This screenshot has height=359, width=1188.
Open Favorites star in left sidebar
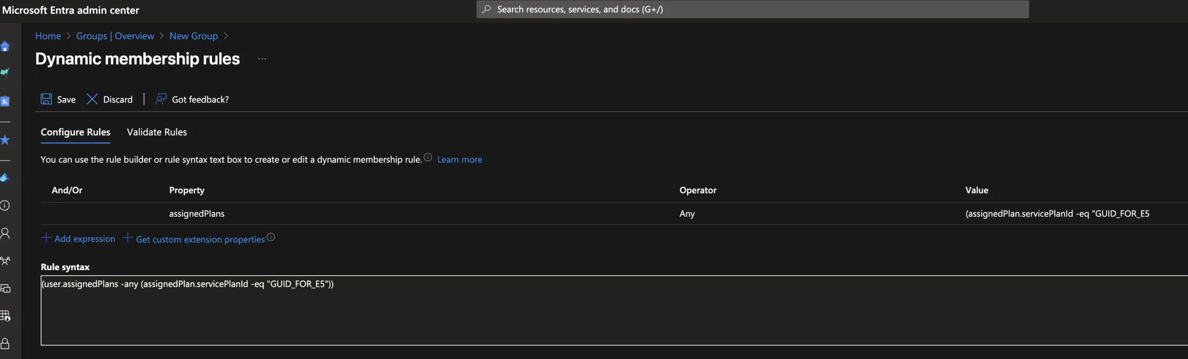5,140
